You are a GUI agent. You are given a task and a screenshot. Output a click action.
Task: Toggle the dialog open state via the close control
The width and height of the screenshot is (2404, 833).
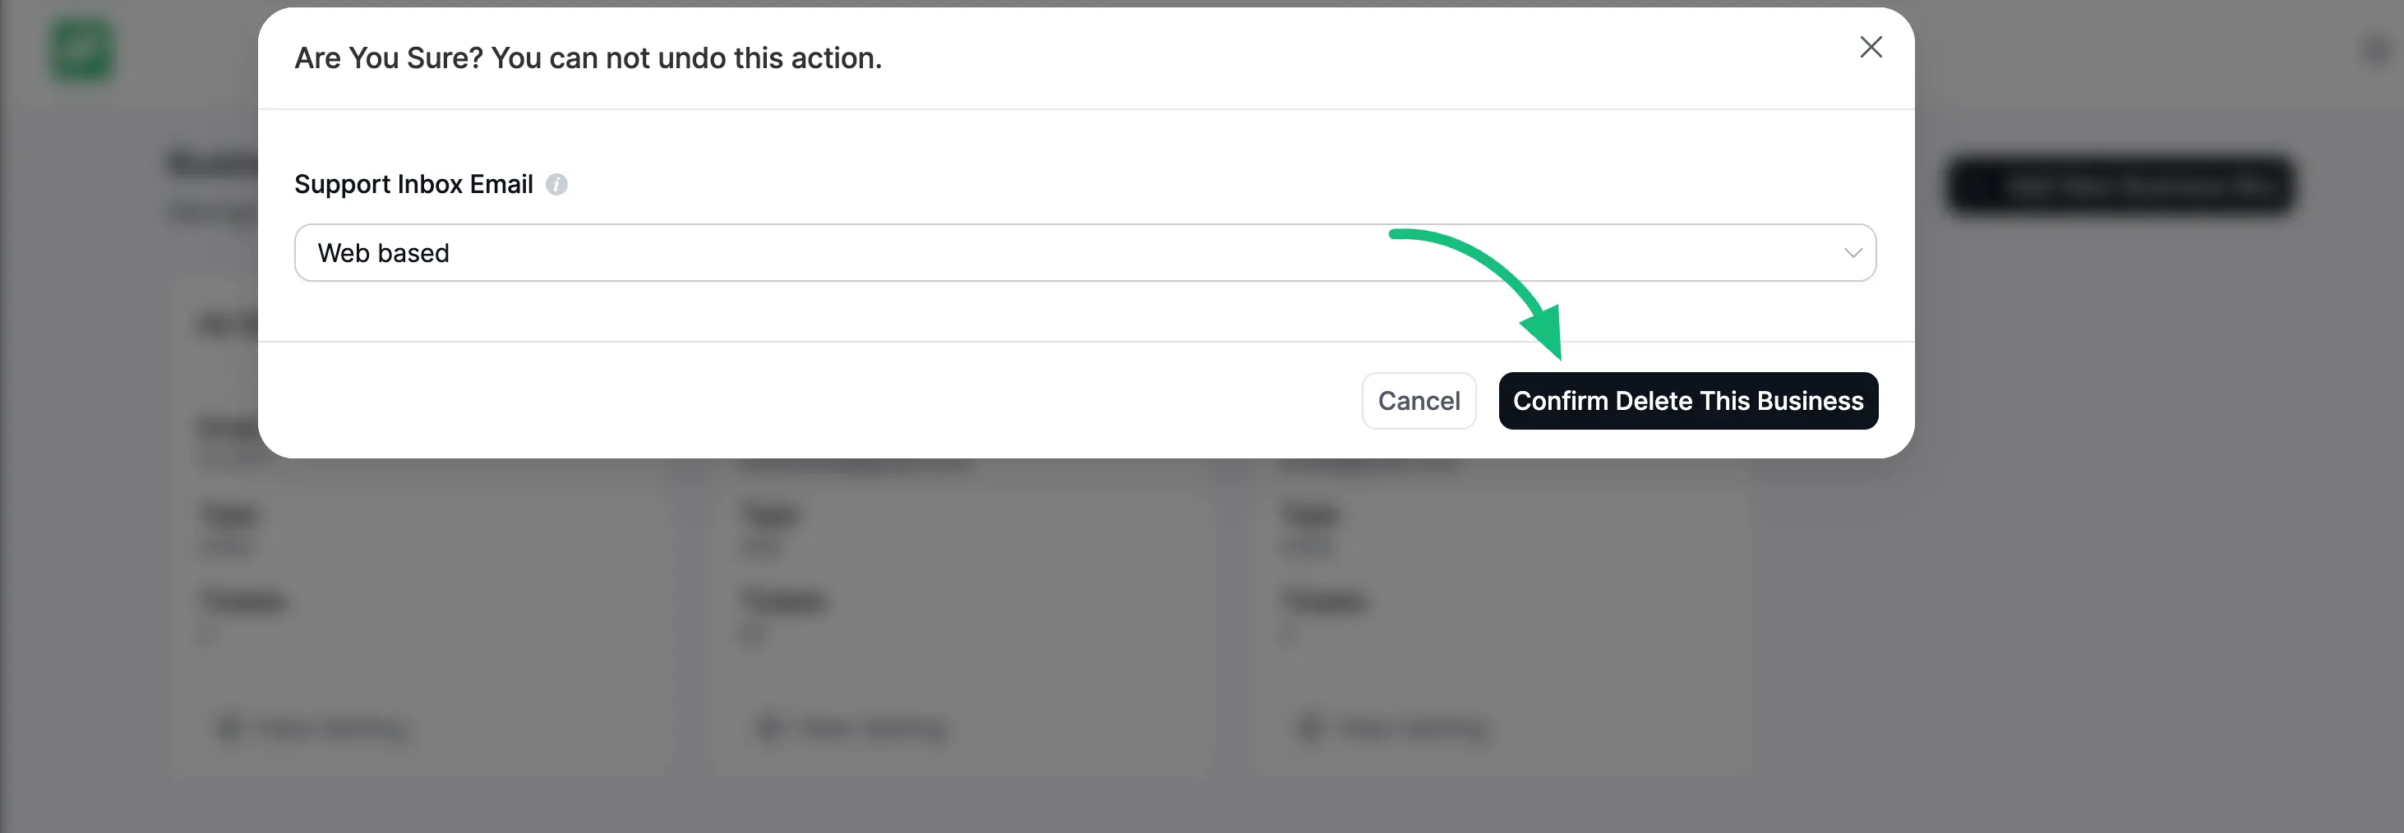(x=1871, y=48)
